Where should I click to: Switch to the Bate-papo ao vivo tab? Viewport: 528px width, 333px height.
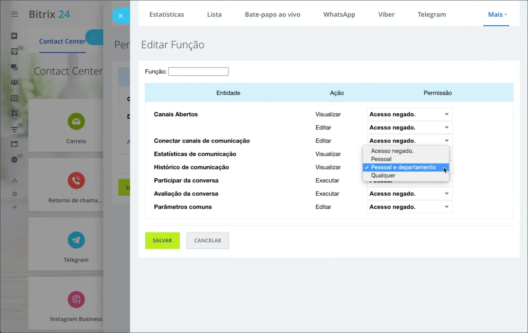click(273, 14)
